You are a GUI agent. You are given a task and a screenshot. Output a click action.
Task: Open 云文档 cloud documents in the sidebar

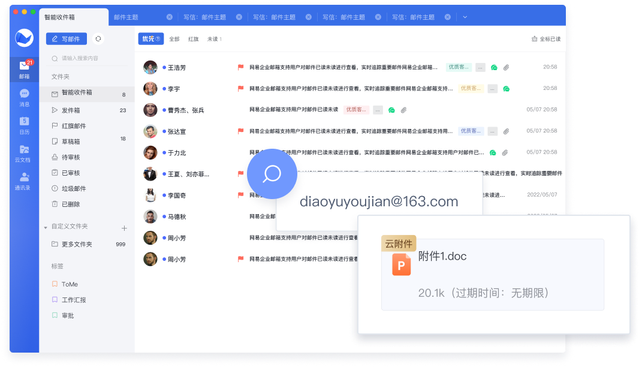(24, 153)
